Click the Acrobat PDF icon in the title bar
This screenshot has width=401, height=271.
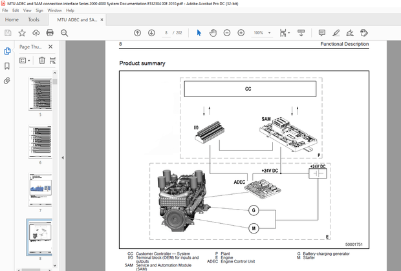(3, 3)
